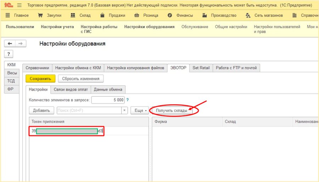
Task: Click the yellow Сохранить button
Action: (40, 78)
